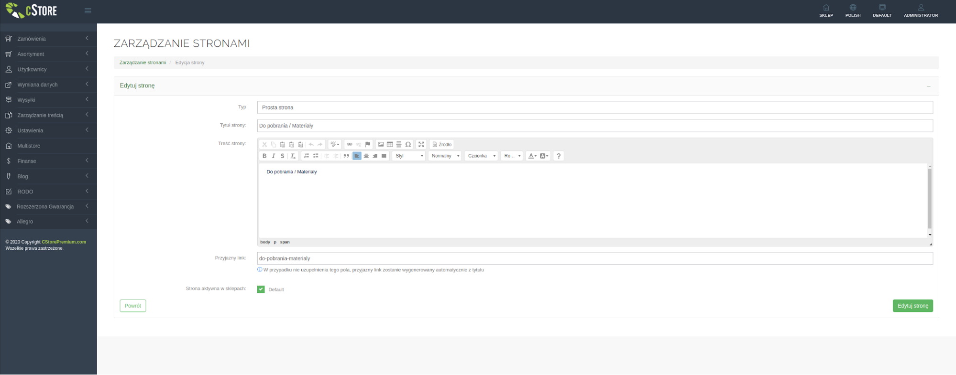Screen dimensions: 956x375
Task: Expand the Asortyment sidebar menu
Action: pyautogui.click(x=48, y=54)
